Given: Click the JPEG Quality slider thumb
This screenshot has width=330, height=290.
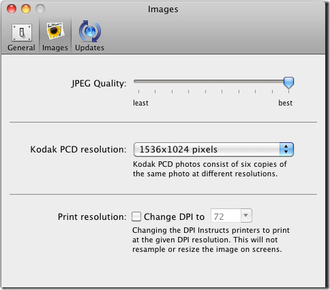Looking at the screenshot, I should [x=288, y=82].
